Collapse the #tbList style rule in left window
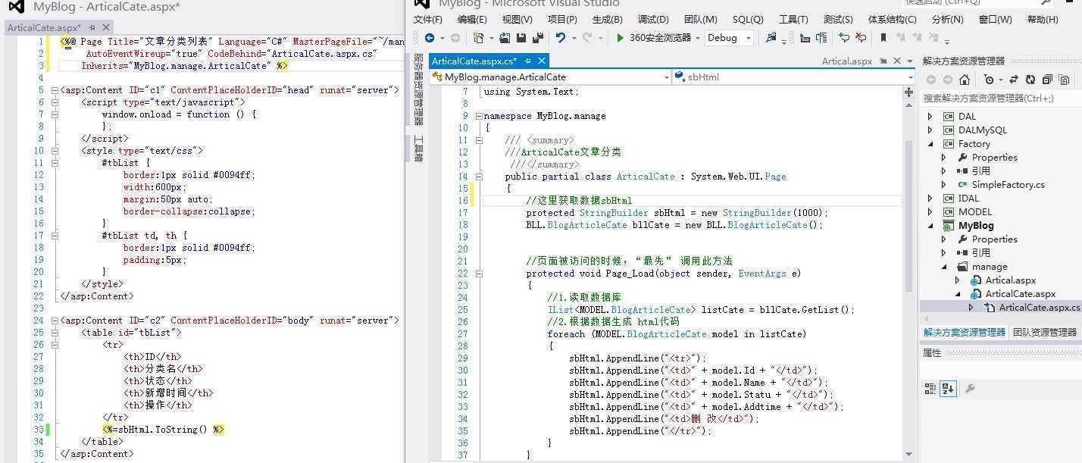1082x463 pixels. [55, 163]
